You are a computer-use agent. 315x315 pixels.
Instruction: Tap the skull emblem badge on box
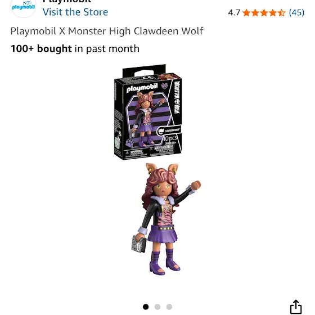[161, 132]
